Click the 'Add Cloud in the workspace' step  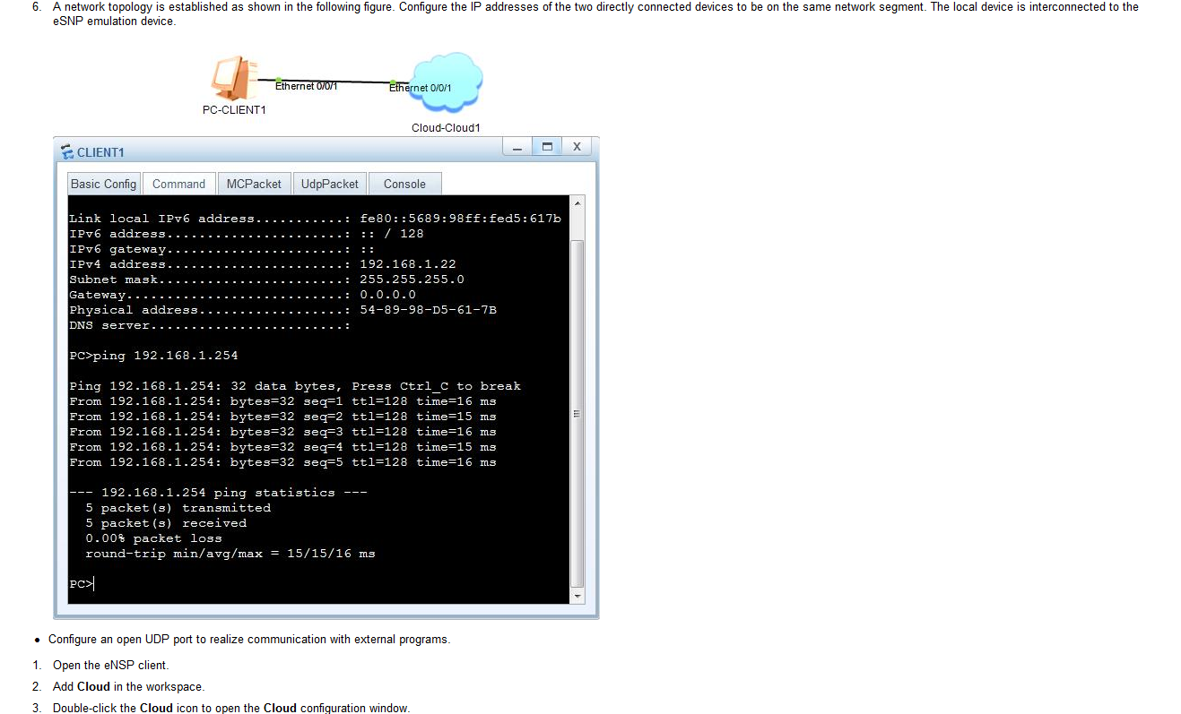click(x=128, y=687)
